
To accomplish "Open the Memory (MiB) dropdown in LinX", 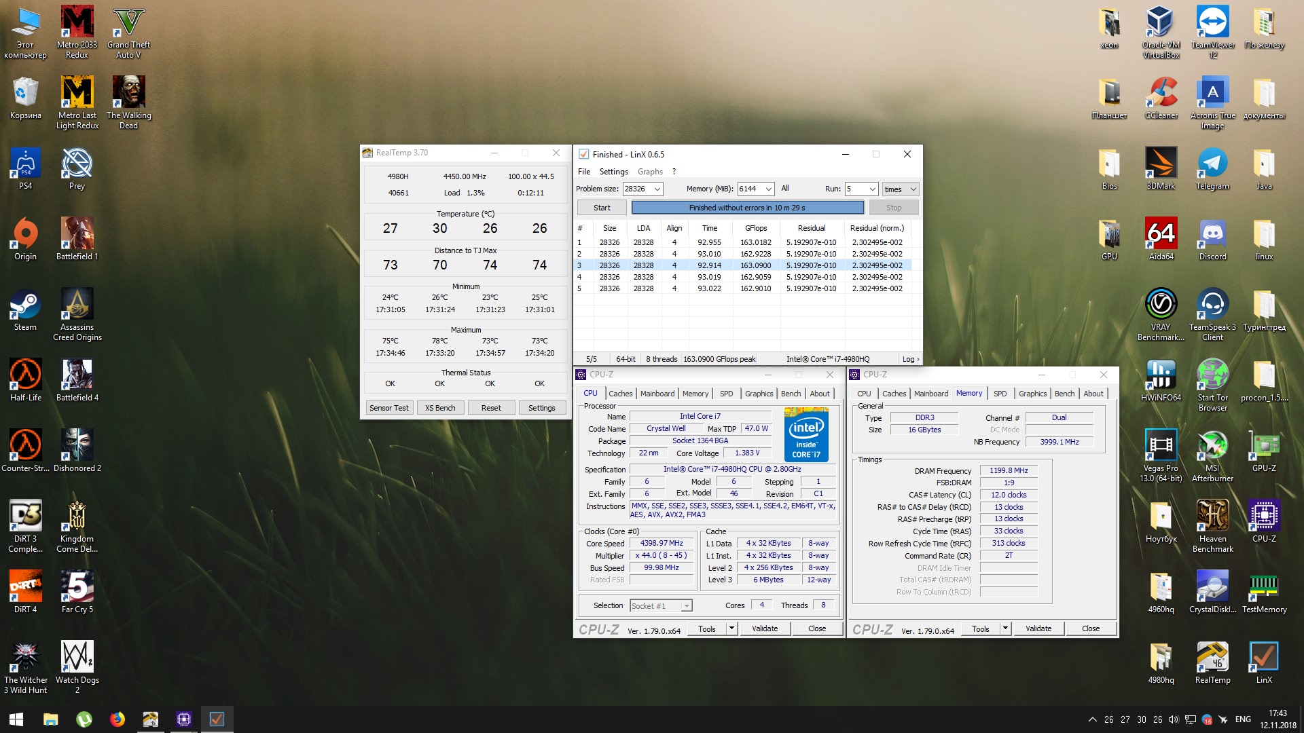I will click(768, 189).
